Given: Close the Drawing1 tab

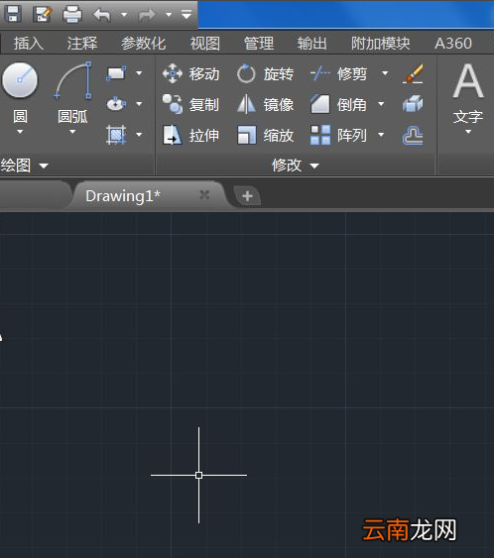Looking at the screenshot, I should pos(204,194).
